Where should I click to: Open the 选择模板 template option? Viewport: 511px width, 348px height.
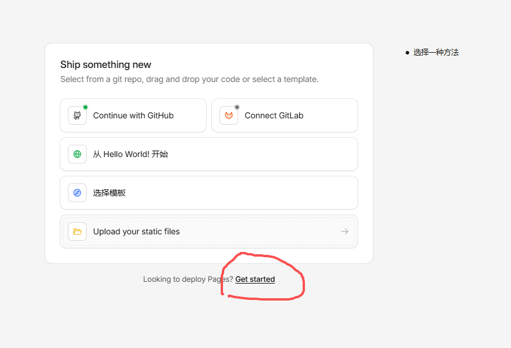[x=109, y=193]
